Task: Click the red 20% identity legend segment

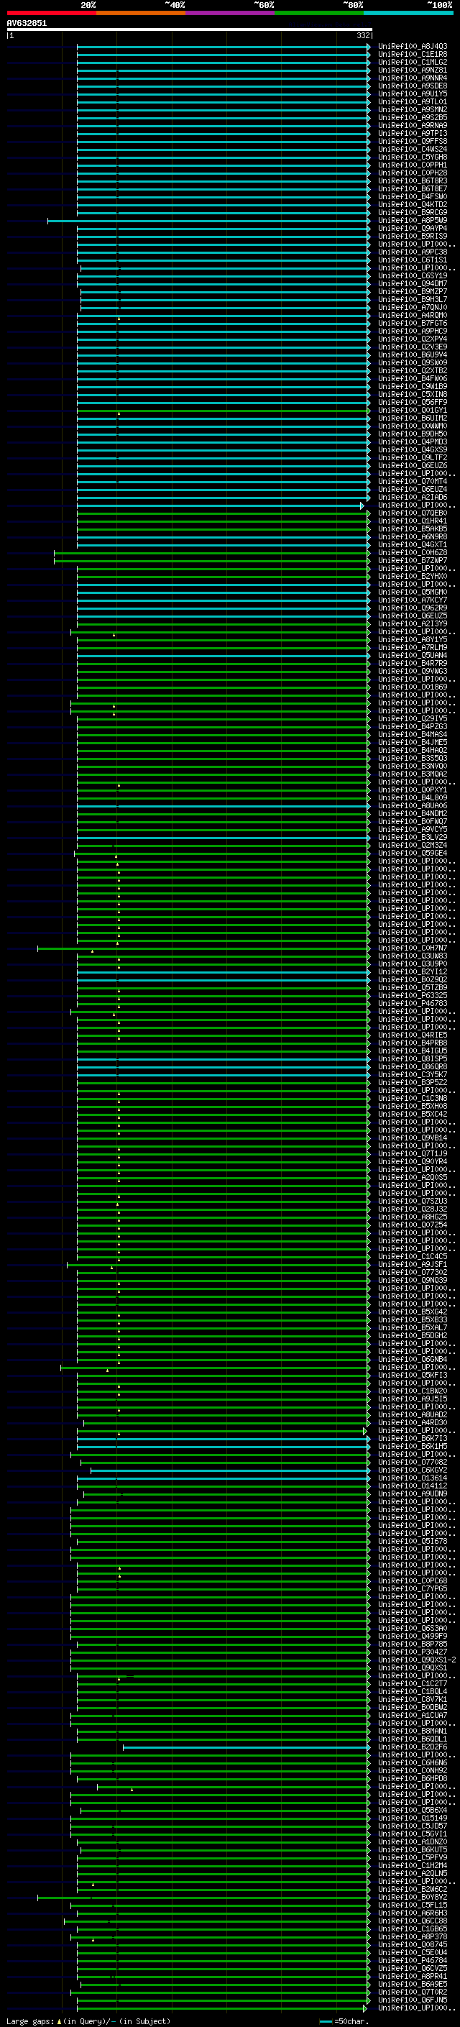Action: pyautogui.click(x=51, y=13)
